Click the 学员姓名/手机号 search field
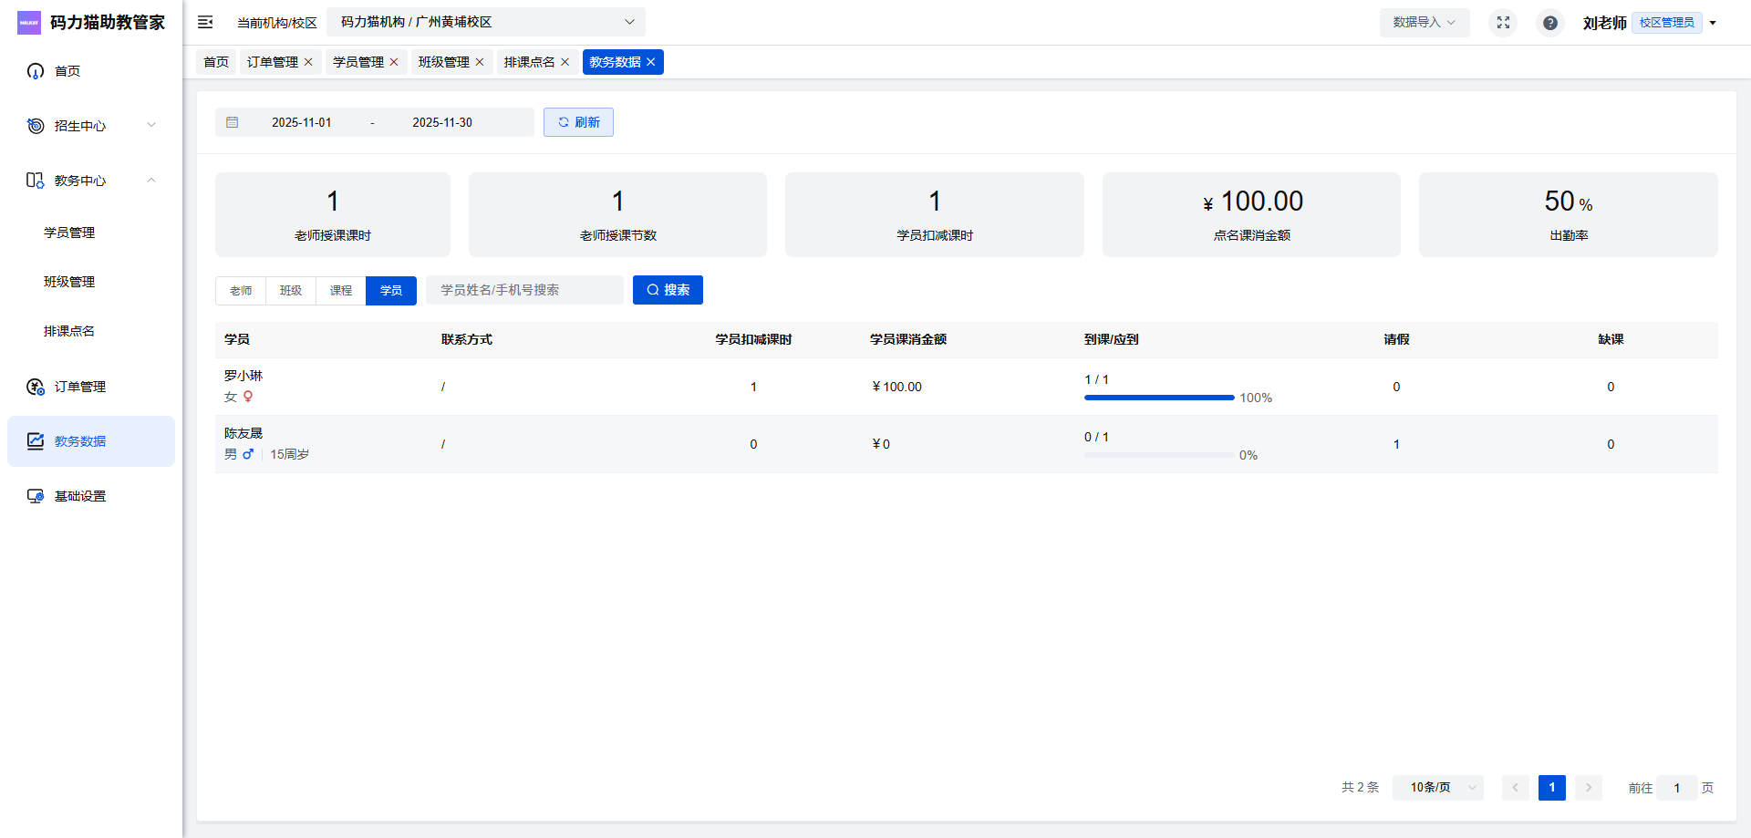This screenshot has width=1751, height=838. [x=524, y=290]
